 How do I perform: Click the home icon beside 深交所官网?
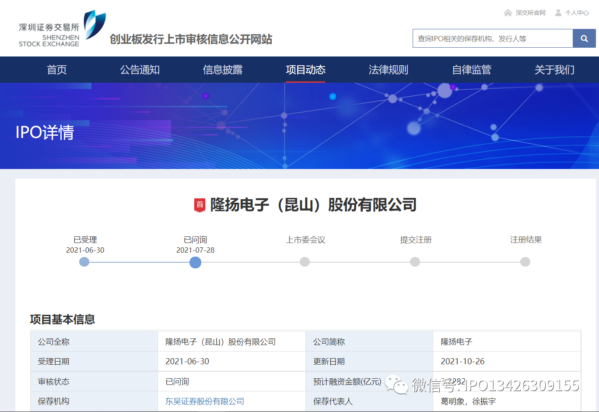508,13
